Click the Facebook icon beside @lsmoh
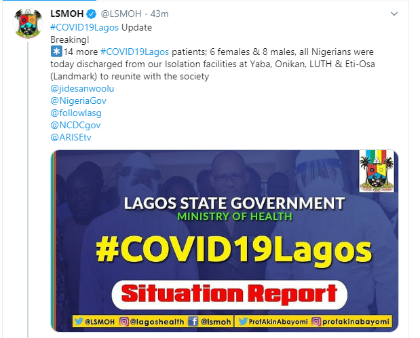This screenshot has height=338, width=420. pyautogui.click(x=193, y=321)
